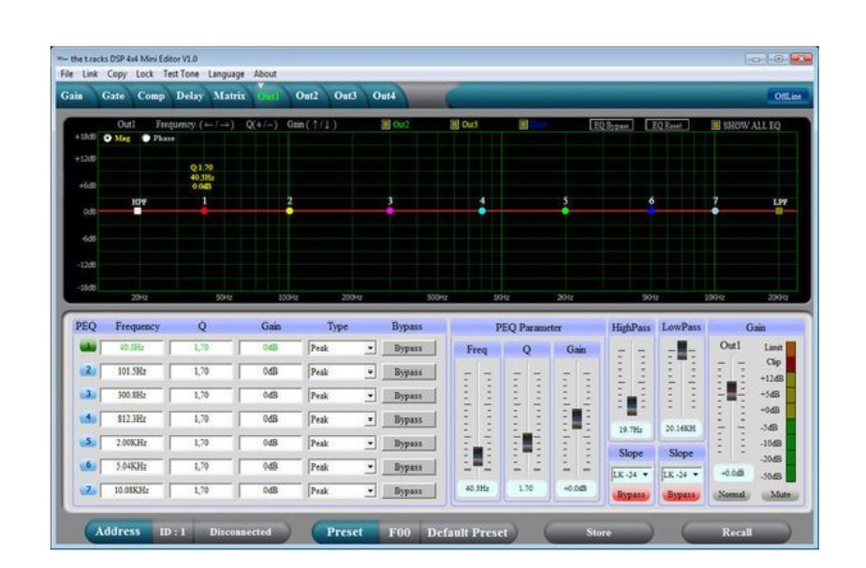The height and width of the screenshot is (568, 866).
Task: Select the yellow EQ band 2 node
Action: pyautogui.click(x=289, y=211)
